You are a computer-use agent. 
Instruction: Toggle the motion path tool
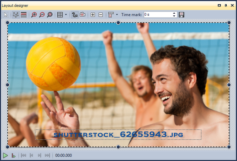(x=75, y=15)
